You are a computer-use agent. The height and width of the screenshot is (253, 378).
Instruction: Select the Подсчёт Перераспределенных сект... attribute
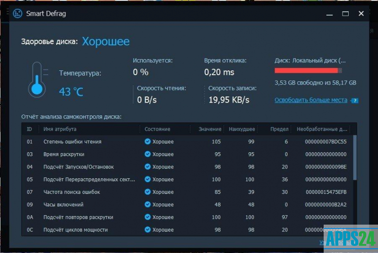pos(89,179)
